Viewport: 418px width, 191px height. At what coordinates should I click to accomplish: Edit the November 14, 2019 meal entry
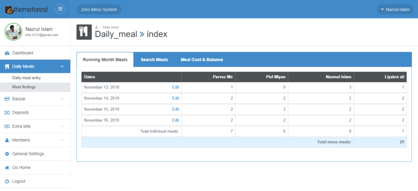[175, 98]
